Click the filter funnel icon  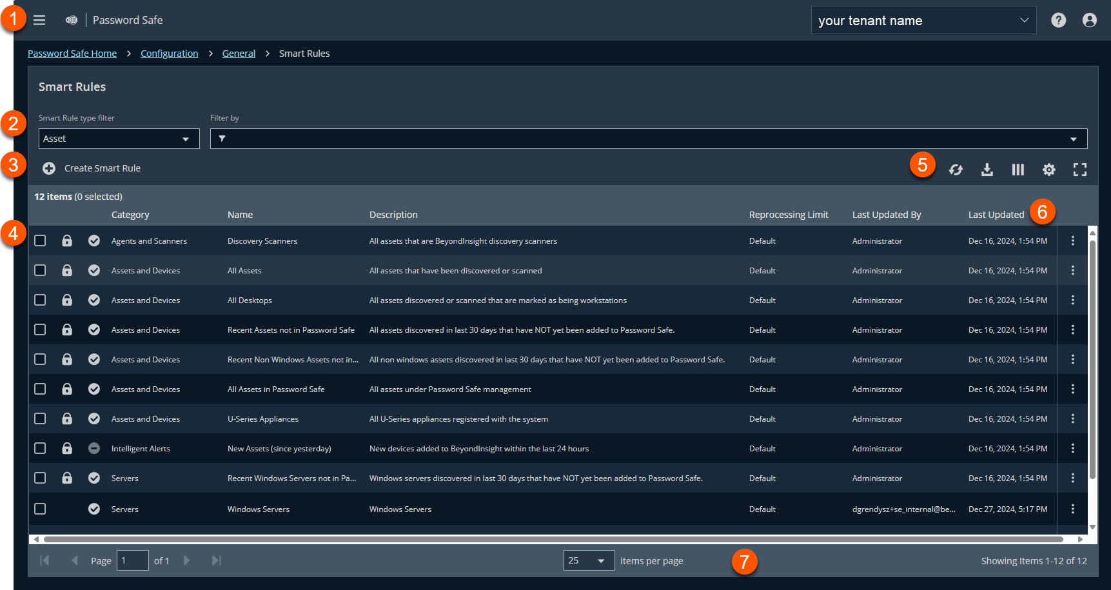click(222, 139)
